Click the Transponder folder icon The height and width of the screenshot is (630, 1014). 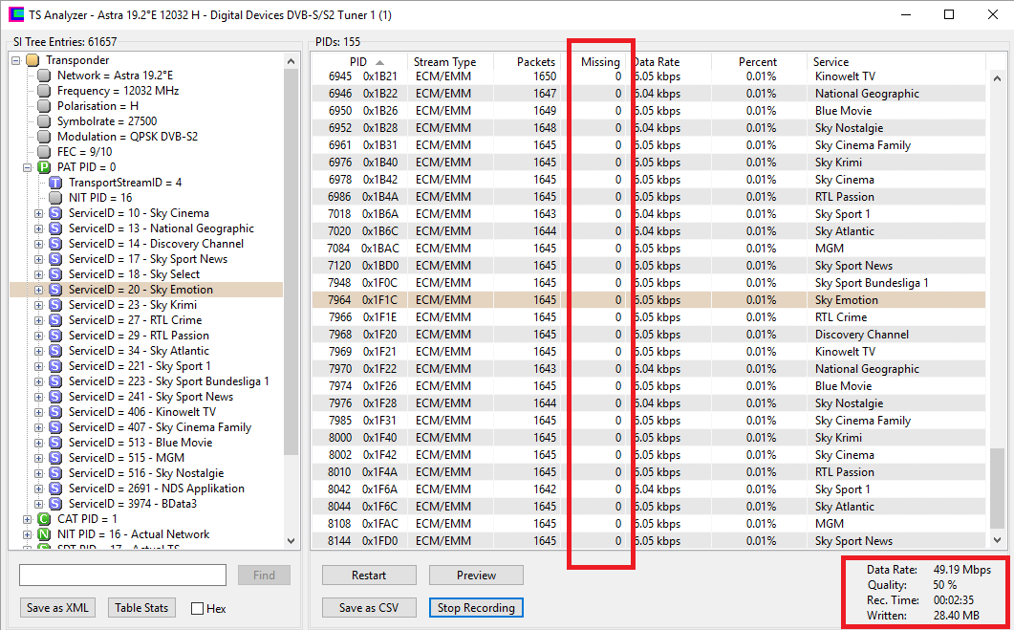[x=32, y=60]
